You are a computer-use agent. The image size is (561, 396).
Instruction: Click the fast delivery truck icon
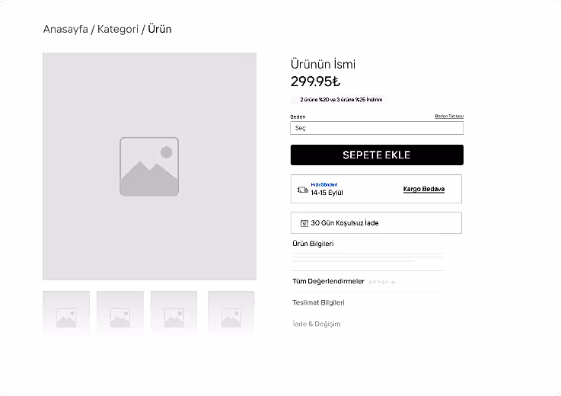[302, 189]
